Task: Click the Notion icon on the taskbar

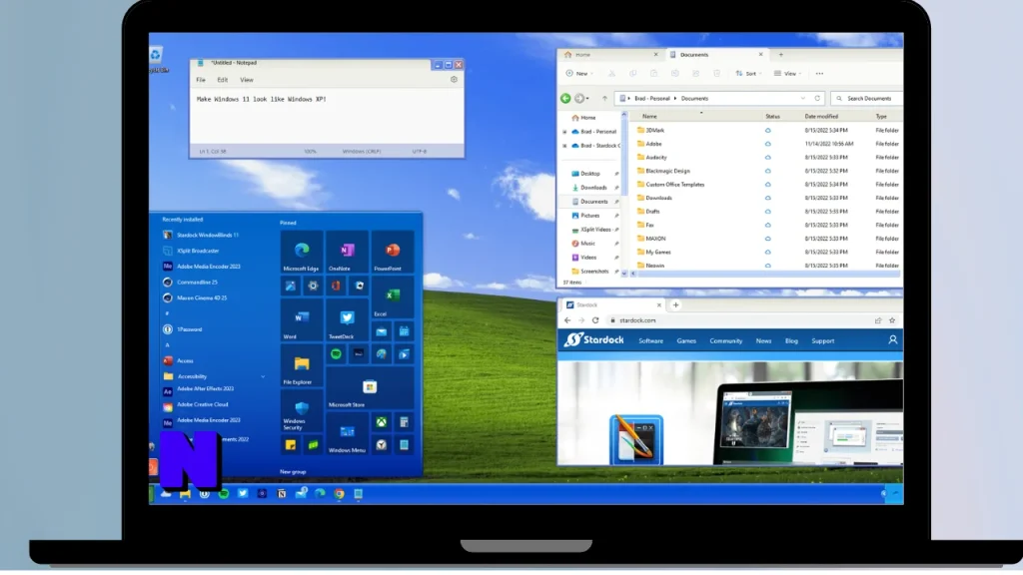Action: tap(281, 494)
